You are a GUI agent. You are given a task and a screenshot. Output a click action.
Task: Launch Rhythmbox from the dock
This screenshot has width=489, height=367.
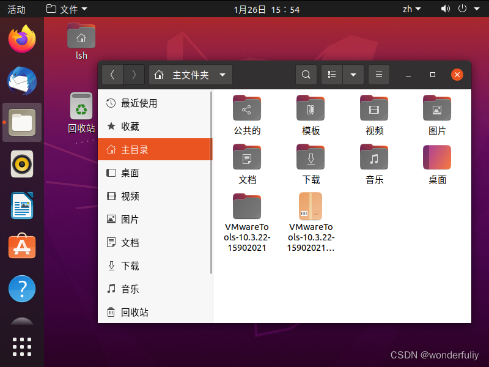22,164
